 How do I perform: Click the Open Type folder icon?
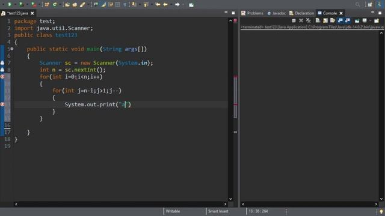point(67,4)
